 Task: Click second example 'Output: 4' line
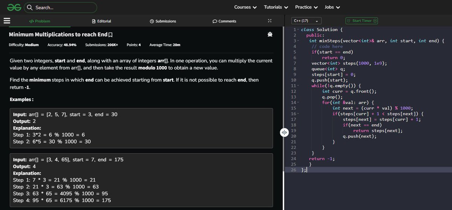pos(24,166)
